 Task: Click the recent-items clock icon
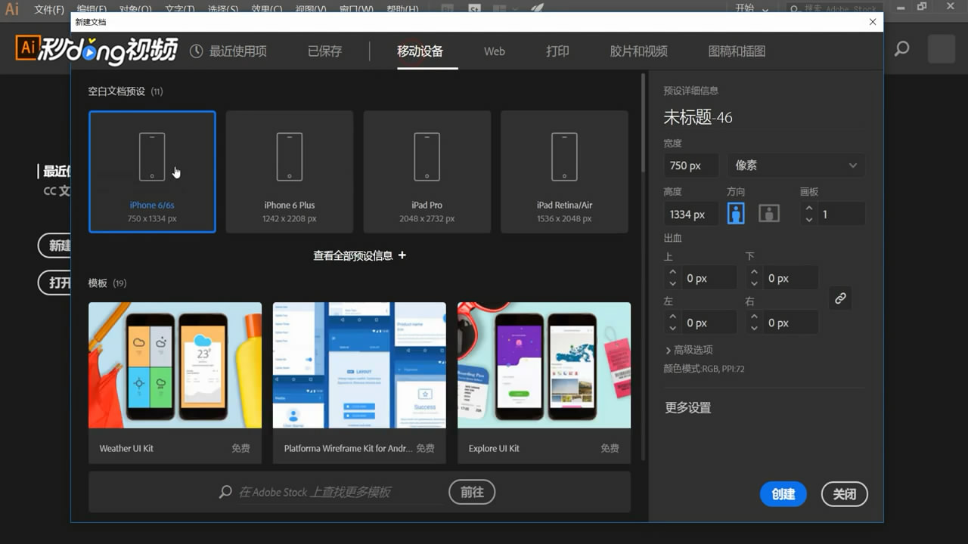(x=196, y=51)
